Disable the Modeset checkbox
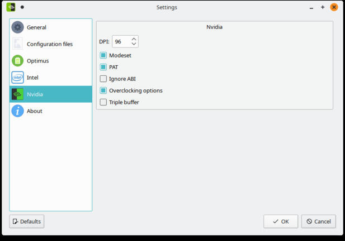Image resolution: width=345 pixels, height=241 pixels. 103,55
